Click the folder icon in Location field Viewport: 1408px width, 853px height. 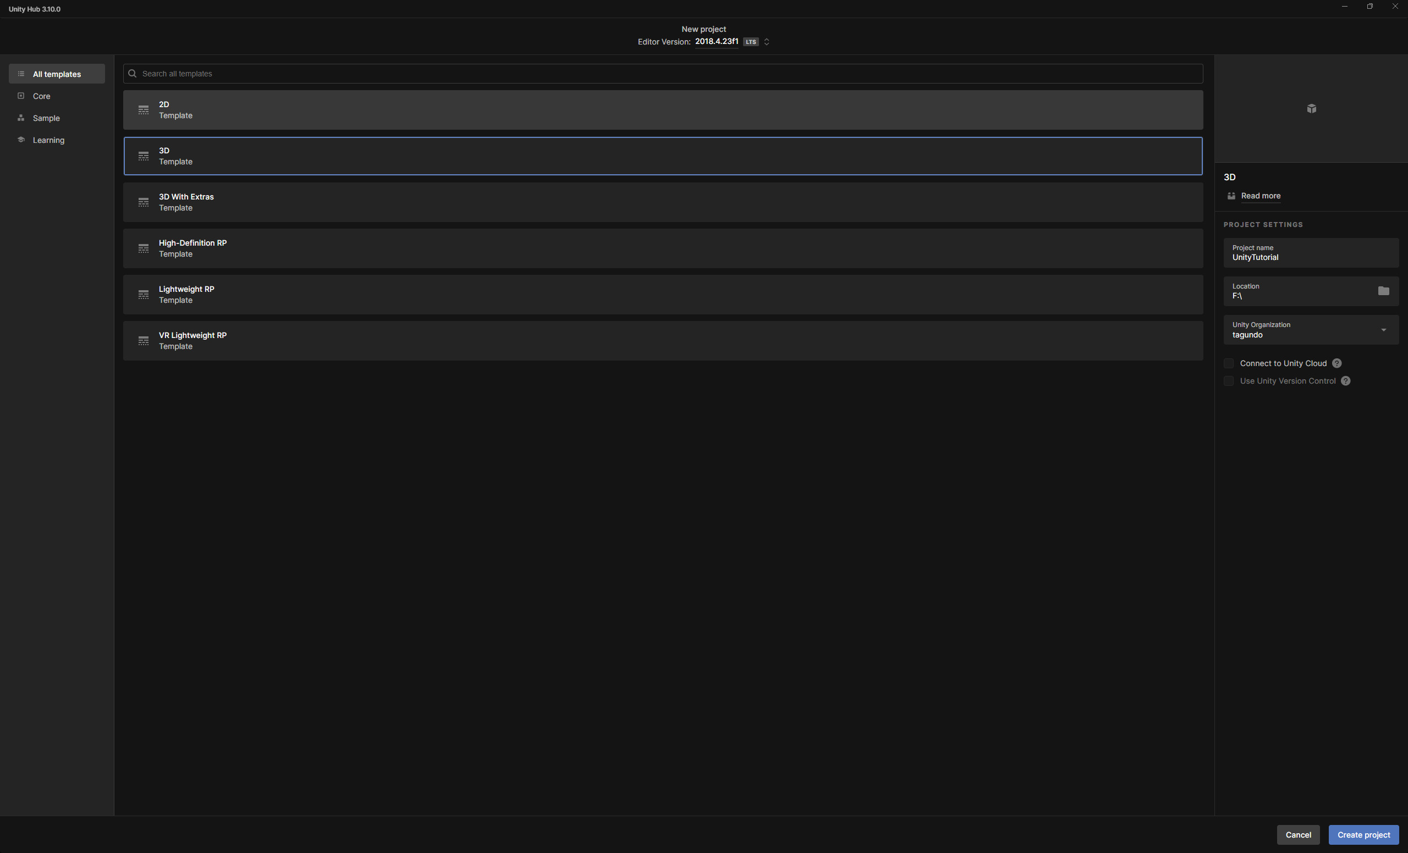1383,291
